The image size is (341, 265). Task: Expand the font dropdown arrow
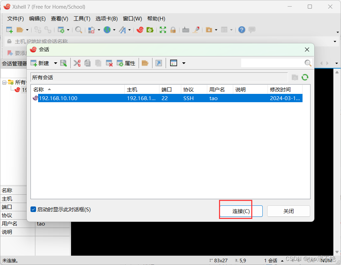(129, 30)
